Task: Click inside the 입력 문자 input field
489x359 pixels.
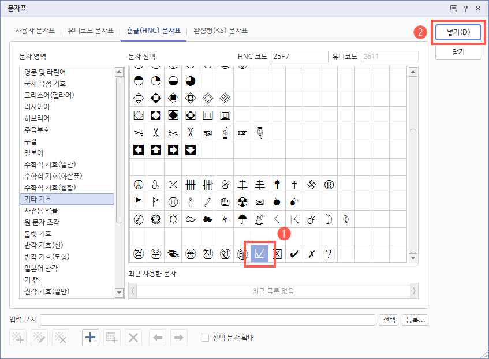Action: (x=202, y=319)
